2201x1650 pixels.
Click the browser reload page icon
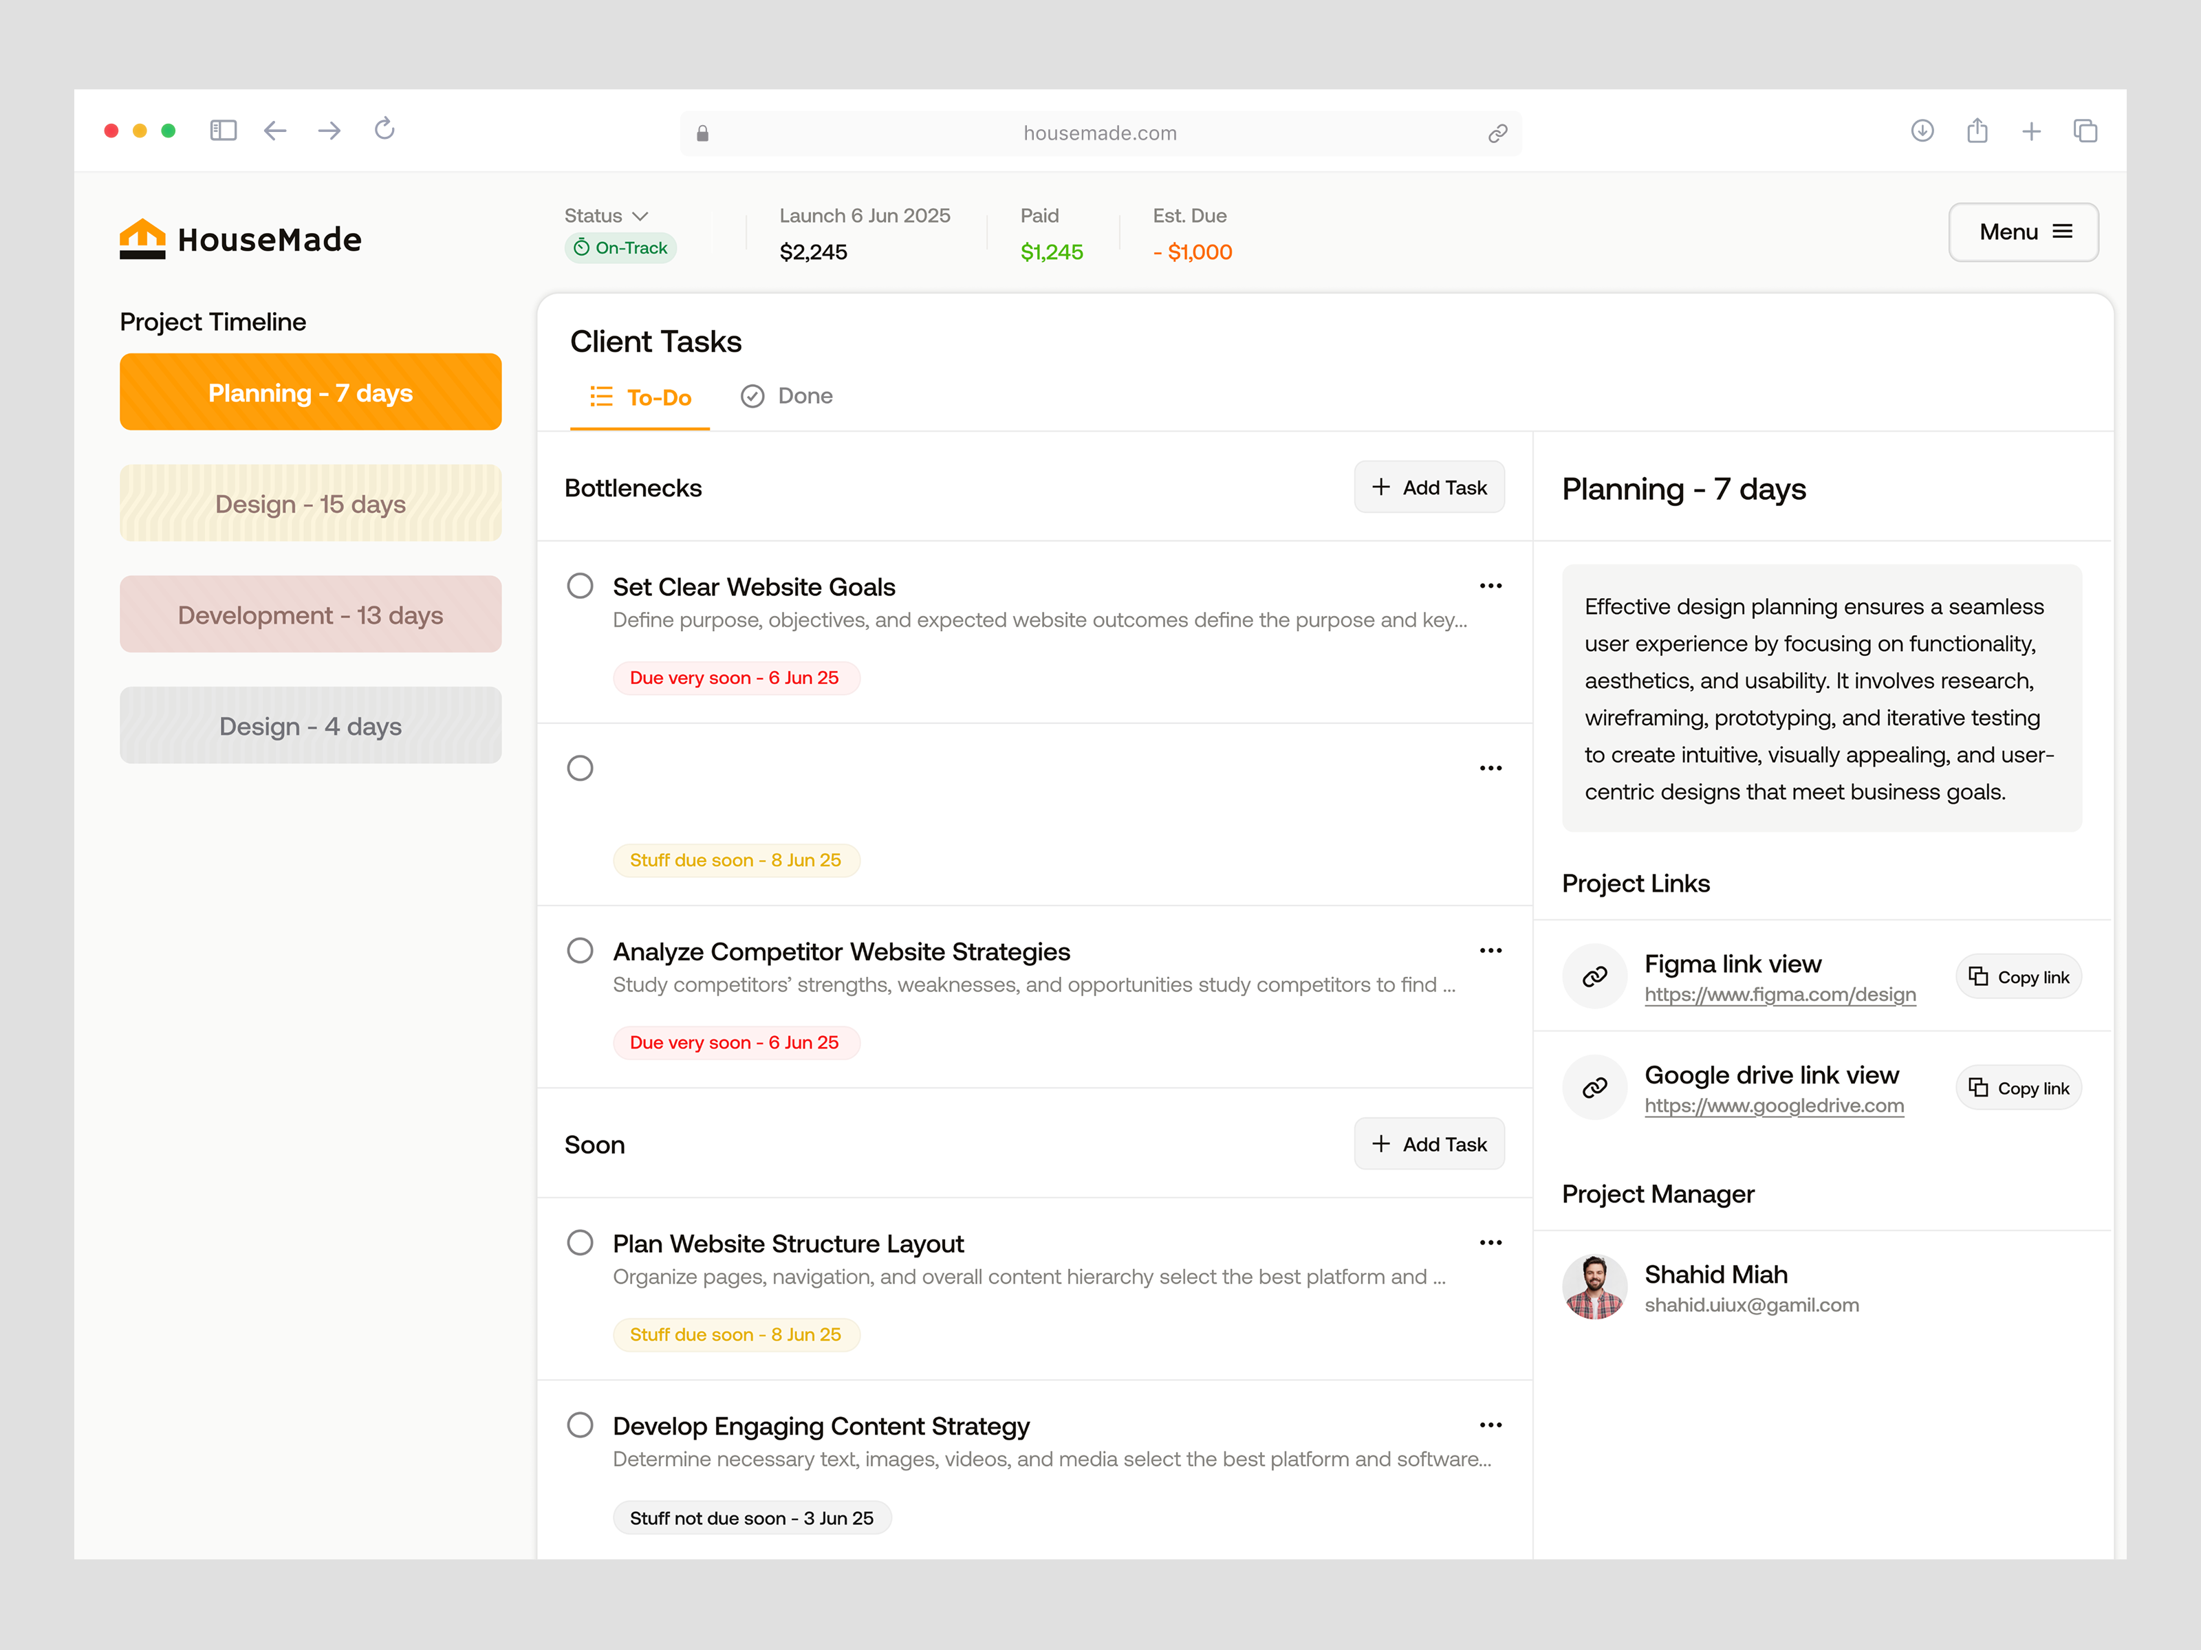[384, 129]
